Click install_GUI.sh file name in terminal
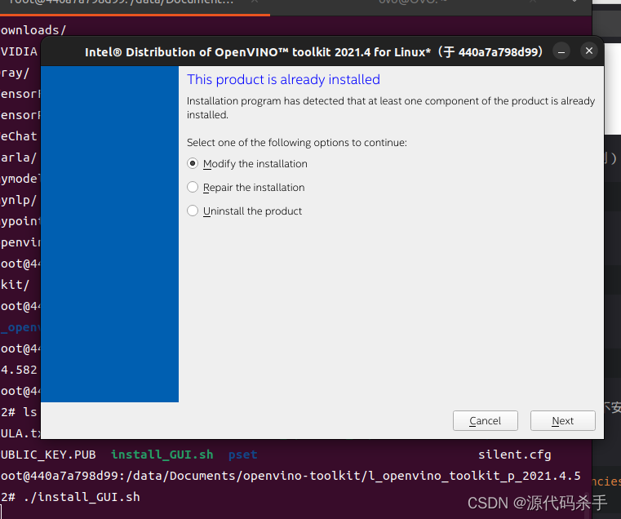Image resolution: width=621 pixels, height=519 pixels. [162, 455]
